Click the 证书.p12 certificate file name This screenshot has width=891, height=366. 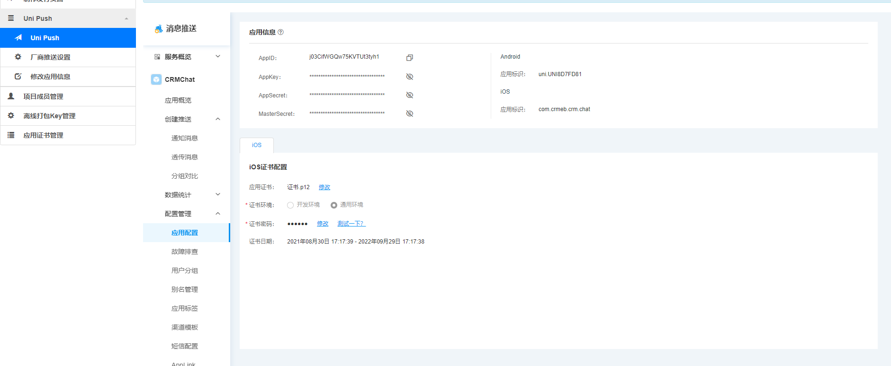298,187
